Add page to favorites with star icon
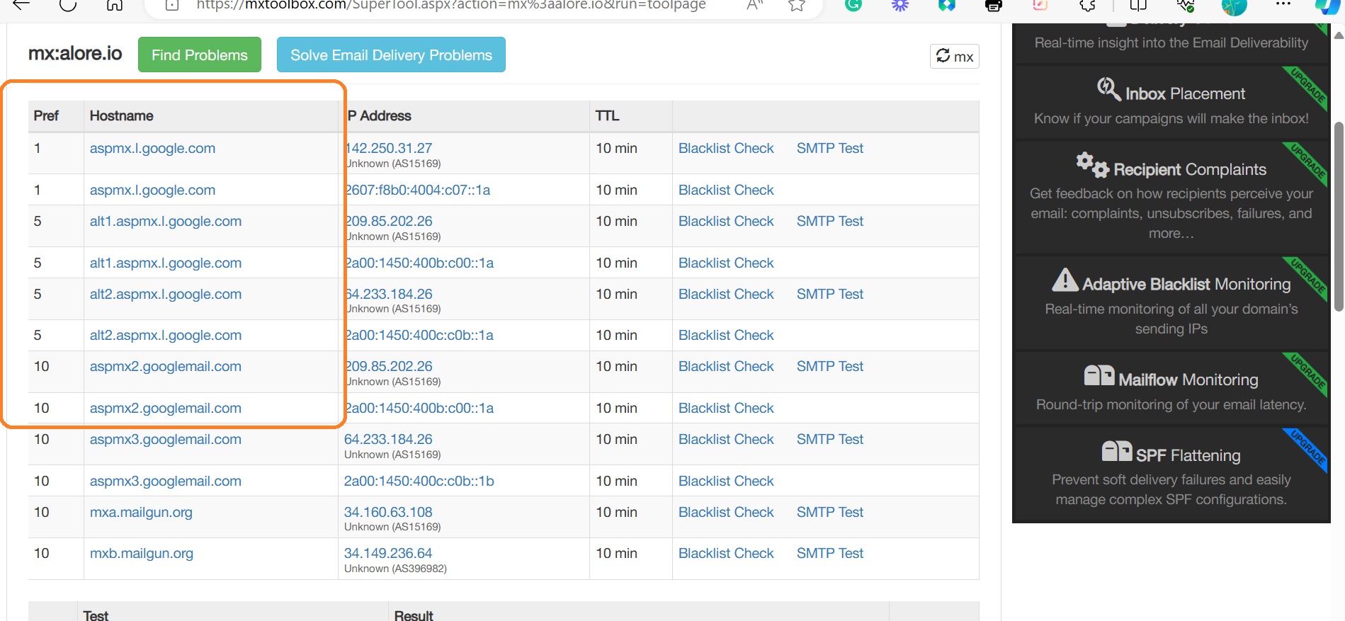Viewport: 1345px width, 621px height. 797,5
